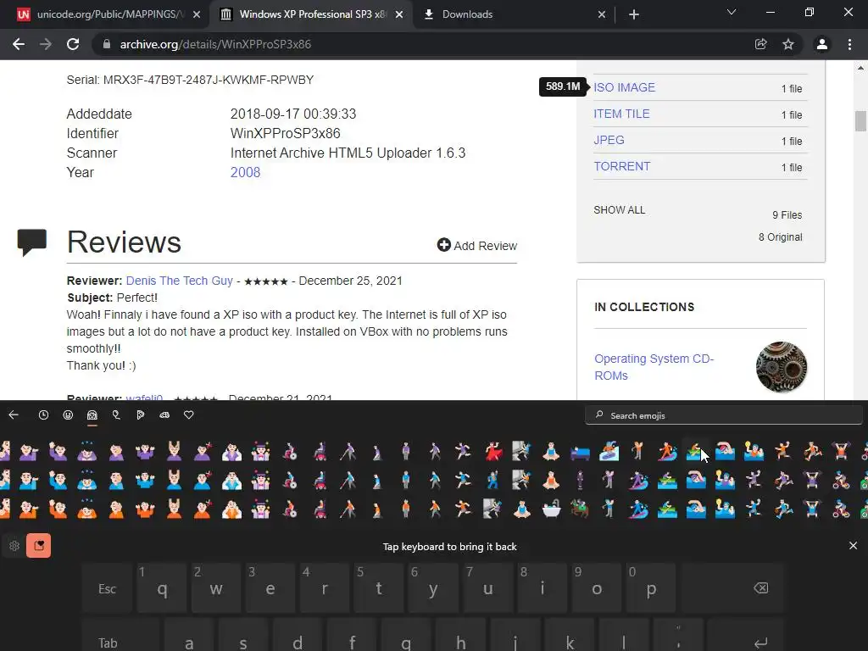The width and height of the screenshot is (868, 651).
Task: Tap the Esc key on touch keyboard
Action: coord(107,588)
